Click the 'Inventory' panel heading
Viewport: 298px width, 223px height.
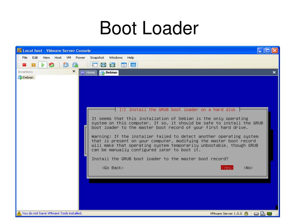tap(26, 72)
